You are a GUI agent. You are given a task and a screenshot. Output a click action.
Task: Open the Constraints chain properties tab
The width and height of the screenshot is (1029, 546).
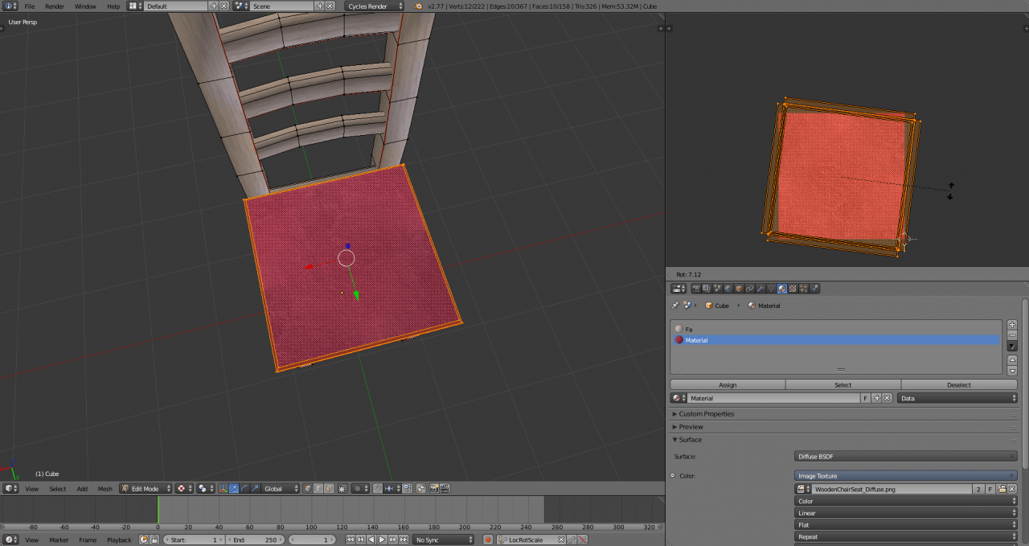[x=749, y=289]
